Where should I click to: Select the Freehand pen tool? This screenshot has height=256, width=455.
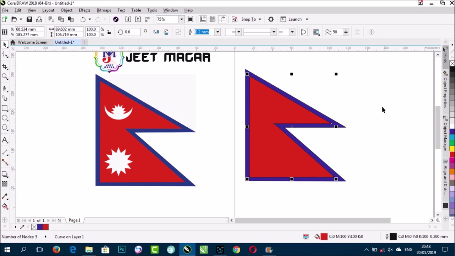point(5,89)
